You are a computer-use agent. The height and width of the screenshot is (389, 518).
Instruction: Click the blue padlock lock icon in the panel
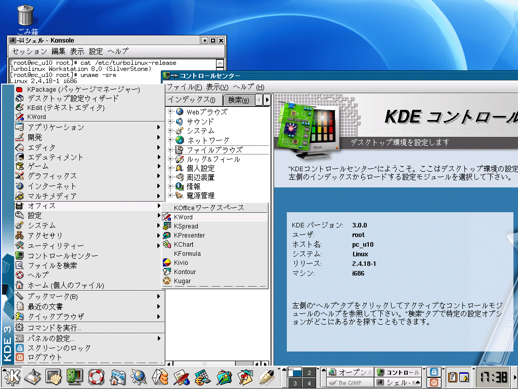pyautogui.click(x=434, y=372)
